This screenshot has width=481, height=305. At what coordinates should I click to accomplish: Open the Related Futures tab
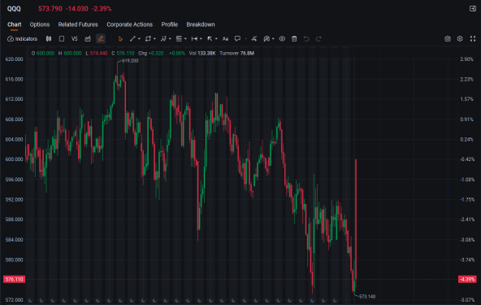coord(78,24)
